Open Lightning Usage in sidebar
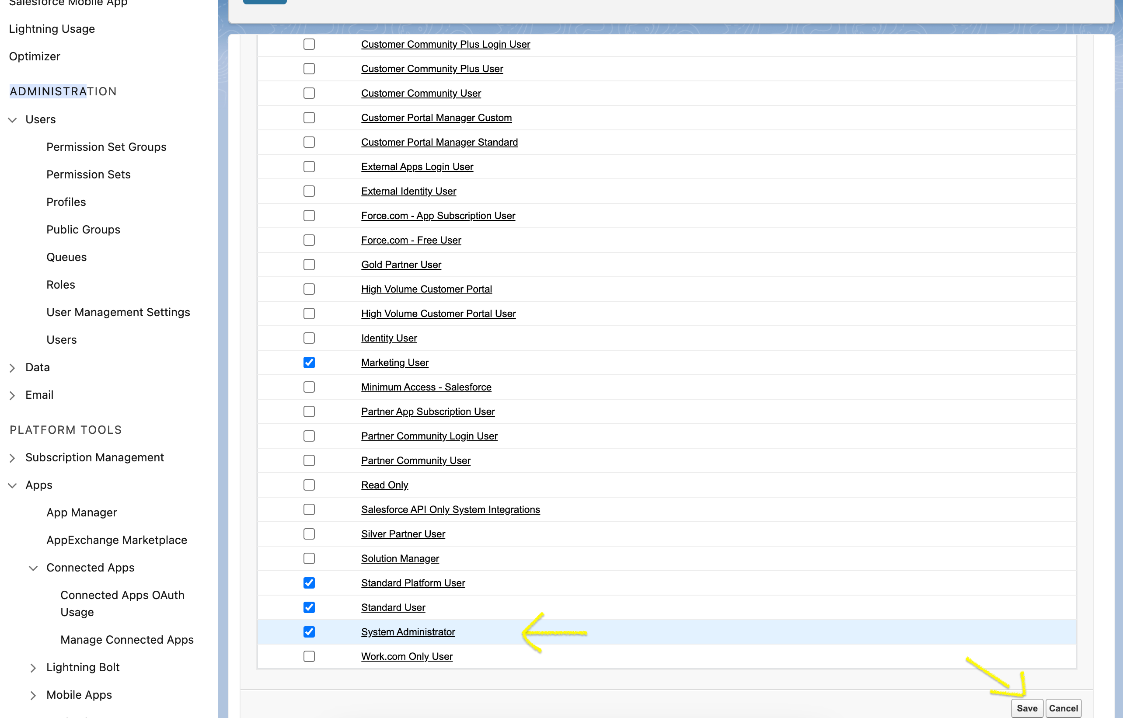This screenshot has width=1123, height=718. (52, 29)
